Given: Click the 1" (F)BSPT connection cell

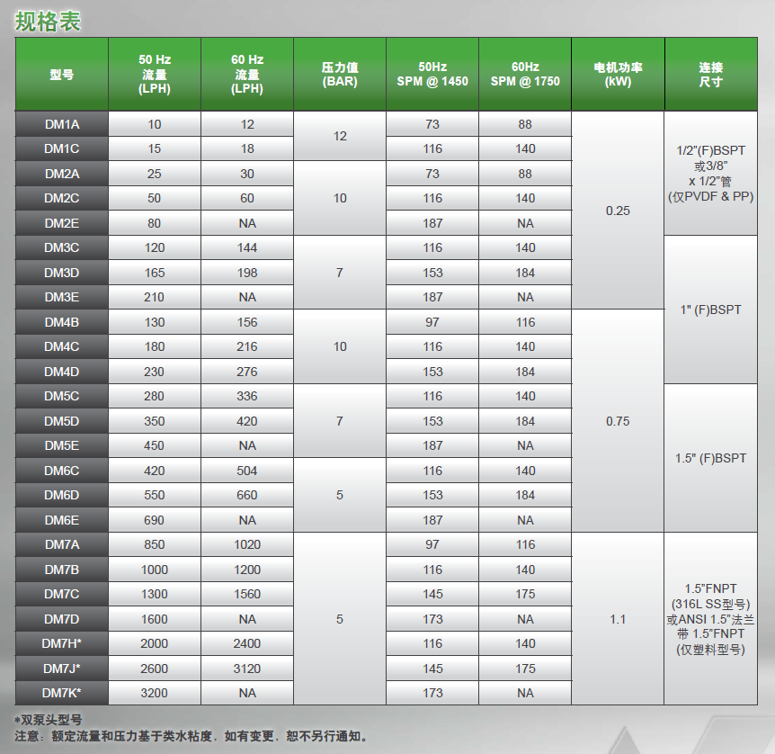Looking at the screenshot, I should point(711,310).
